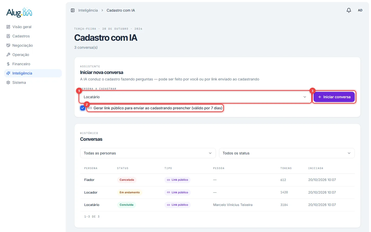Click Link público badge in Fiador row
This screenshot has height=232, width=371.
tap(178, 180)
